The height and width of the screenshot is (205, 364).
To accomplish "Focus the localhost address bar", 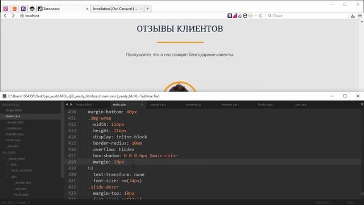I will 125,15.
